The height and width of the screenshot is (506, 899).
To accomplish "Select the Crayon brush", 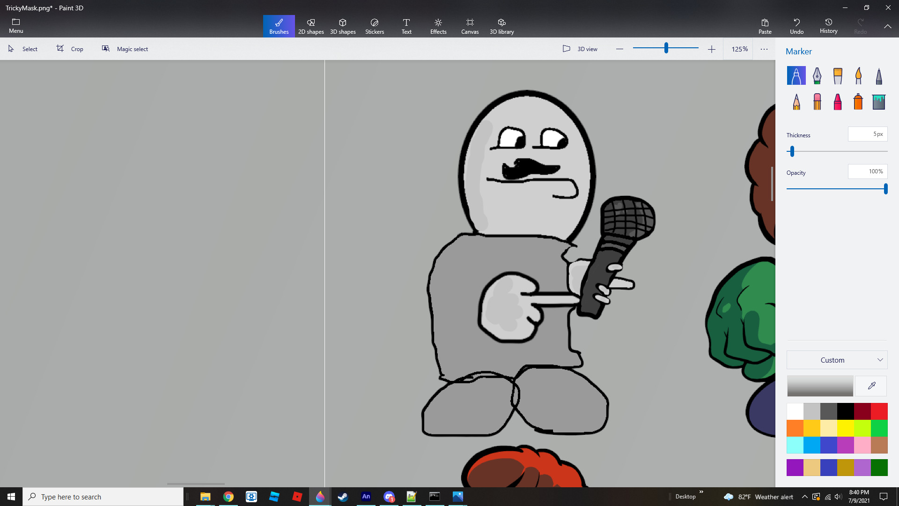I will [x=838, y=102].
